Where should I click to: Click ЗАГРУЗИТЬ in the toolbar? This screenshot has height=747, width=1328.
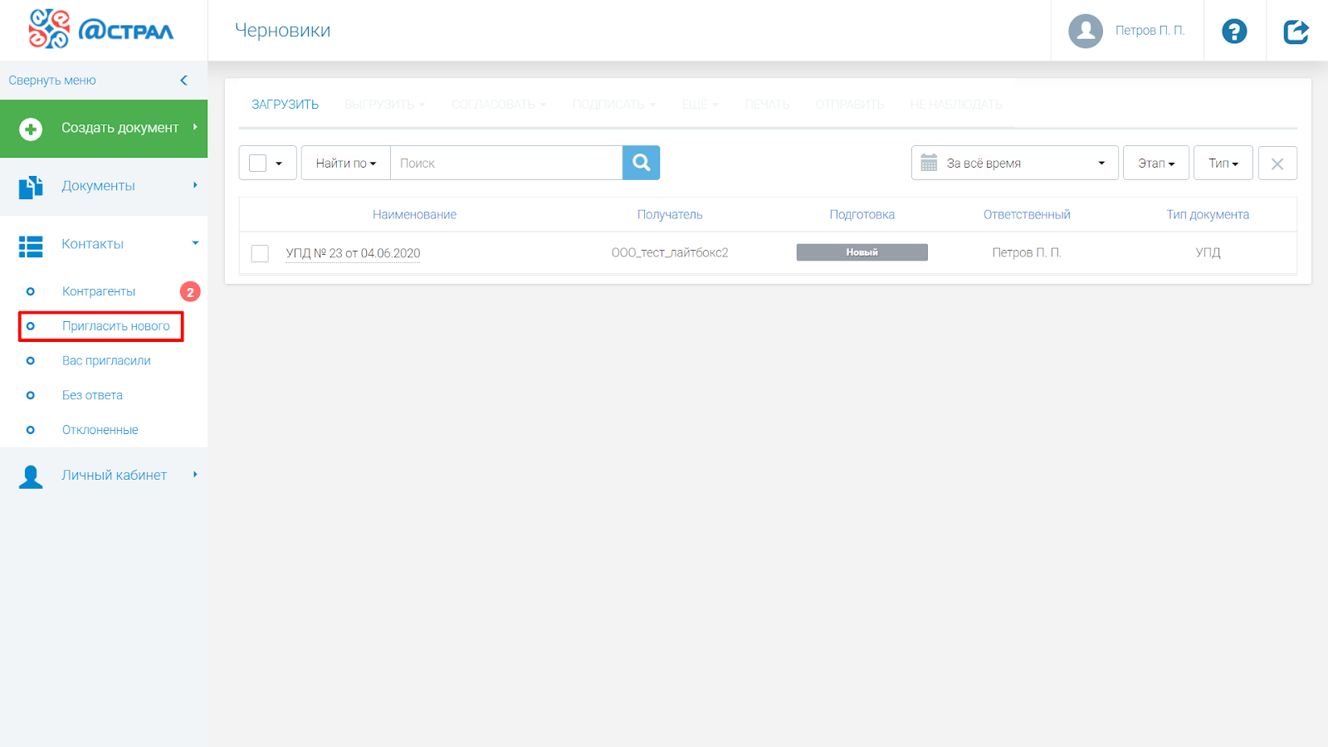click(x=286, y=105)
